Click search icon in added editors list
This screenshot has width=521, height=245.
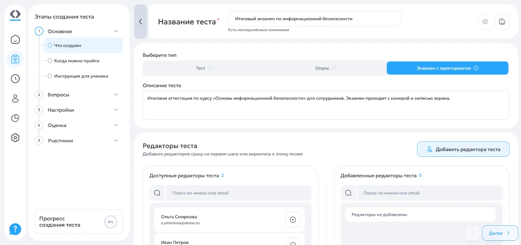click(x=348, y=193)
